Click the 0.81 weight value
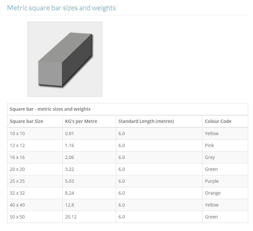The image size is (253, 231). 69,134
